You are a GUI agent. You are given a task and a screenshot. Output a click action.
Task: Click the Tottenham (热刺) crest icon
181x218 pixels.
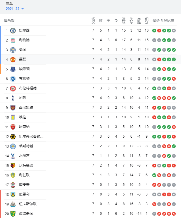pyautogui.click(x=13, y=98)
